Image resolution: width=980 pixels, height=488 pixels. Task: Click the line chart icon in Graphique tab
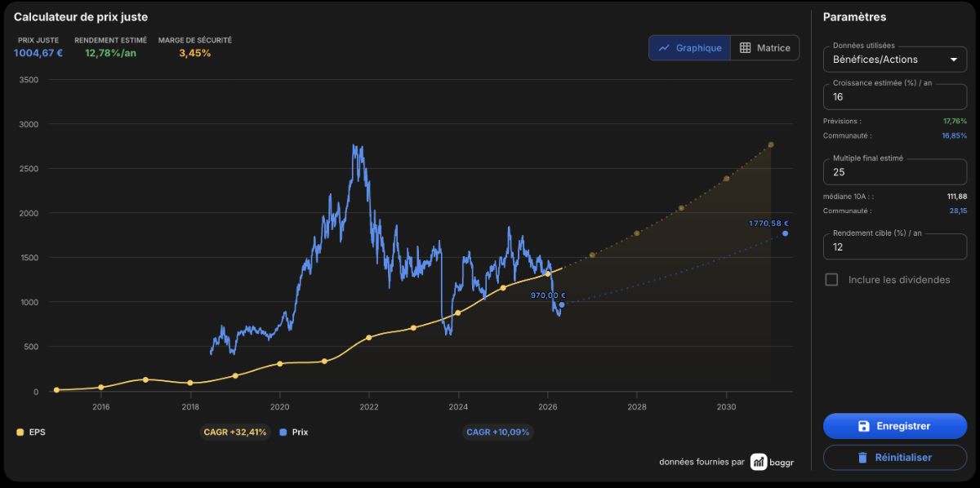[x=664, y=47]
